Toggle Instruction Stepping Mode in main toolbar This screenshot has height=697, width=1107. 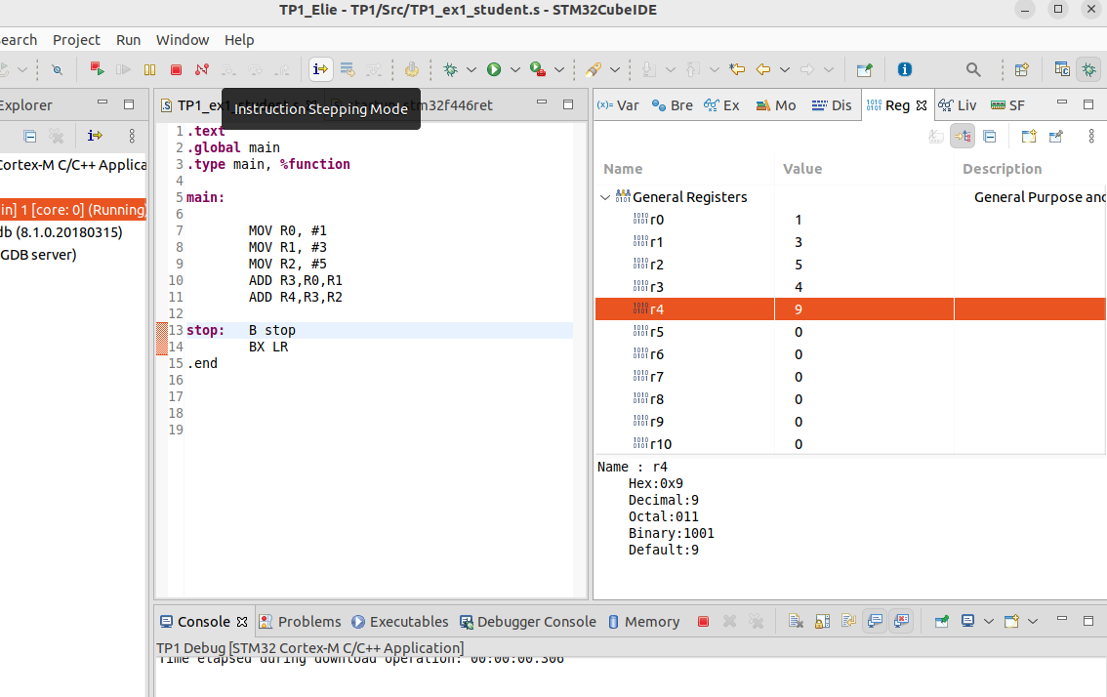point(320,69)
